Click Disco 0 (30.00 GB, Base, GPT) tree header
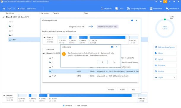This screenshot has width=181, height=108. tap(18, 17)
